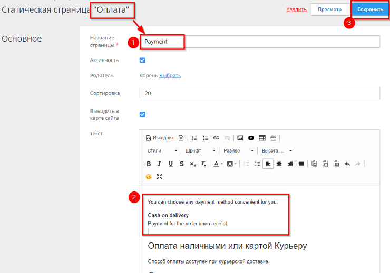Apply italic formatting in the editor
This screenshot has height=273, width=390.
[x=159, y=164]
